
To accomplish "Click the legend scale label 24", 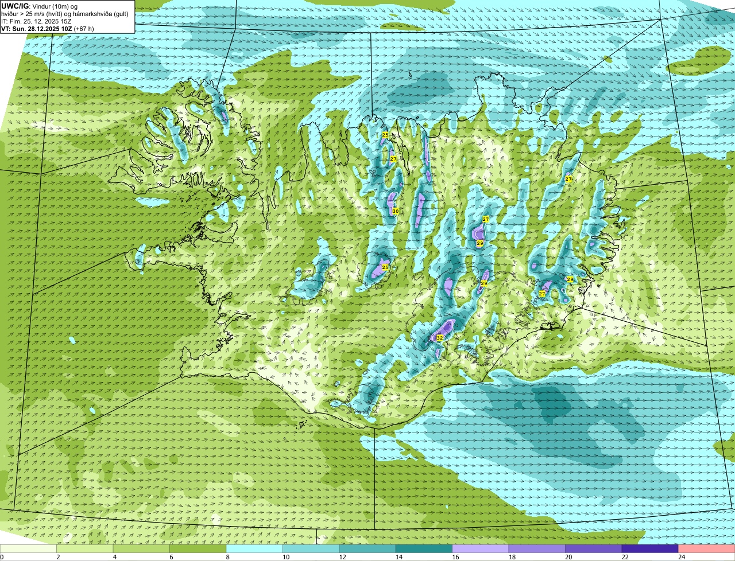I will (x=681, y=557).
